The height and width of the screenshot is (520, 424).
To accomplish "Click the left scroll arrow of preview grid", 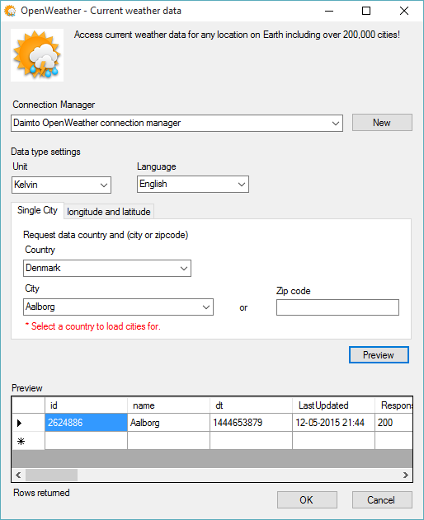I will click(x=18, y=475).
